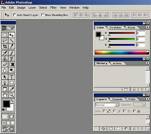Add layer style button in Layers palette
Image resolution: width=151 pixels, height=134 pixels.
[103, 129]
